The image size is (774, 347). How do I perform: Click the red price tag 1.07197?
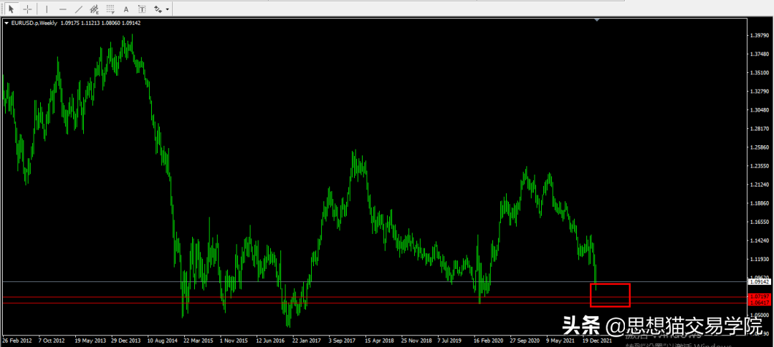coord(759,297)
